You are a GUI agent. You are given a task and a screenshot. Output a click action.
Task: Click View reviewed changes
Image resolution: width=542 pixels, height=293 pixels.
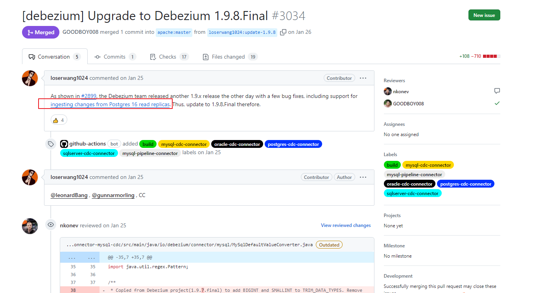point(346,225)
